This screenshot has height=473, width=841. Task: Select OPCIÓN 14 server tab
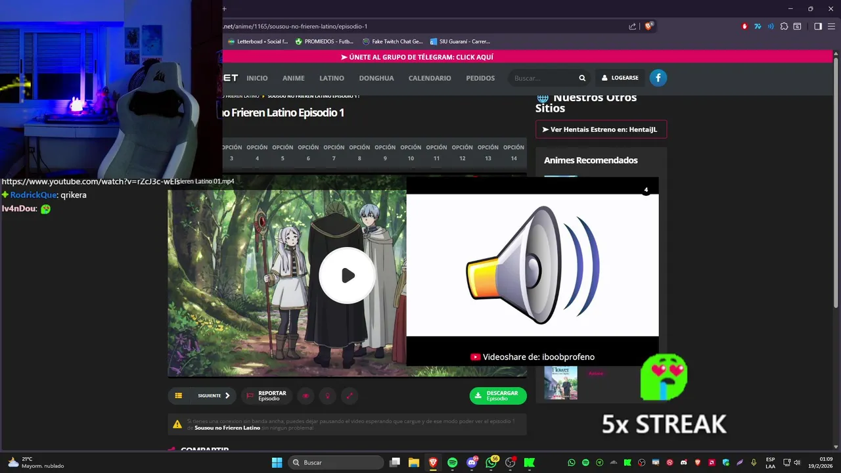[x=514, y=153]
